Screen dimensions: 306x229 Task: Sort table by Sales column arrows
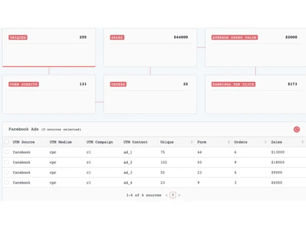point(302,142)
